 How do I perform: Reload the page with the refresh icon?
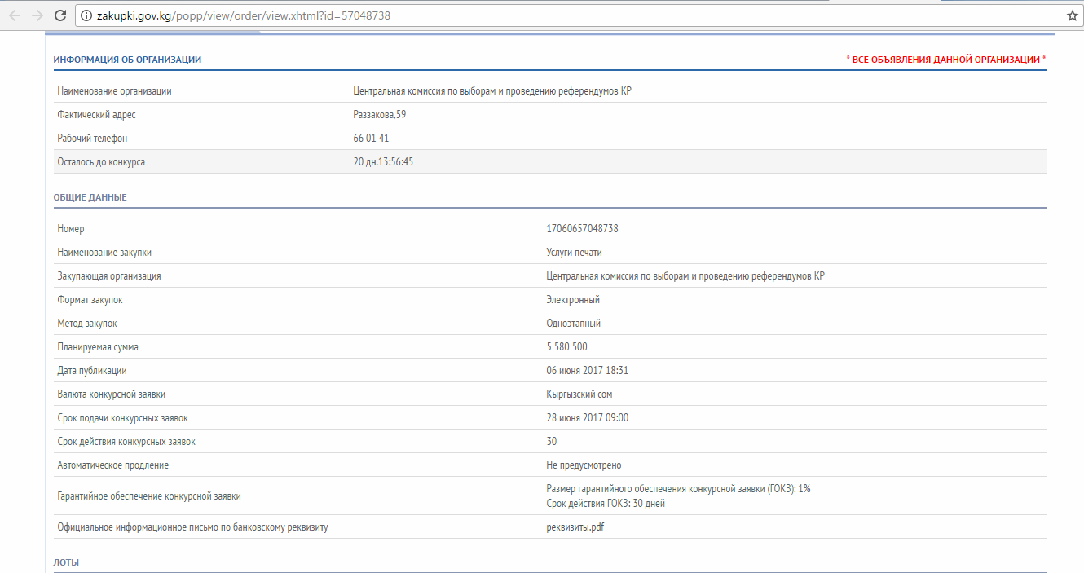pos(59,15)
